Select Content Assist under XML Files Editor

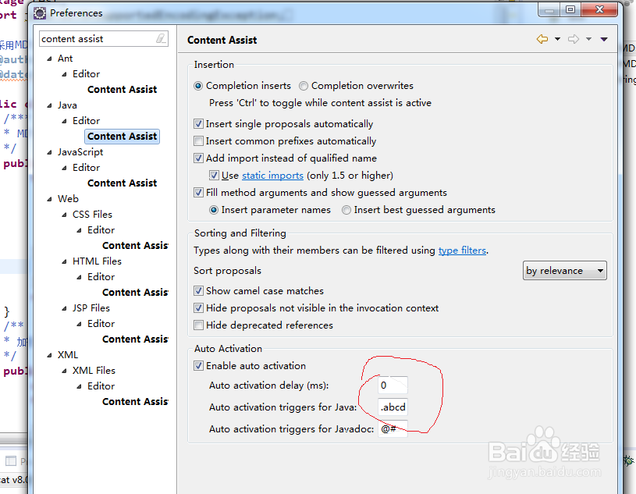click(x=135, y=402)
